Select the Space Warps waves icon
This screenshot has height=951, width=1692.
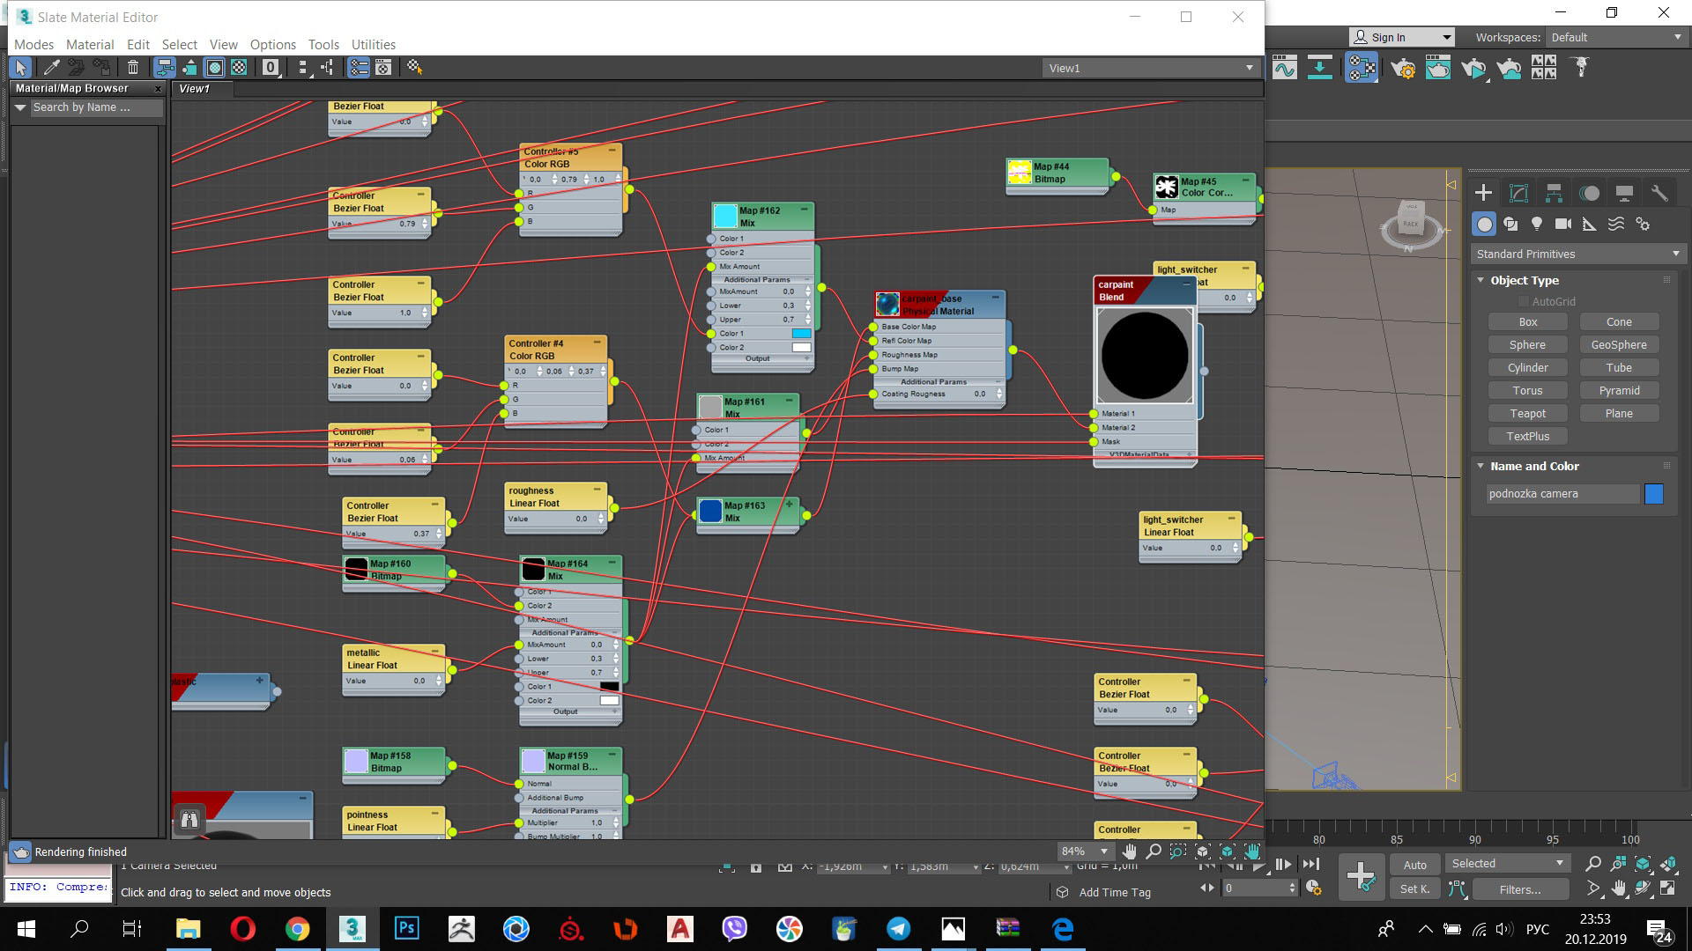(1616, 224)
